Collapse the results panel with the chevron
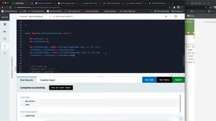This screenshot has width=216, height=121. point(101,77)
